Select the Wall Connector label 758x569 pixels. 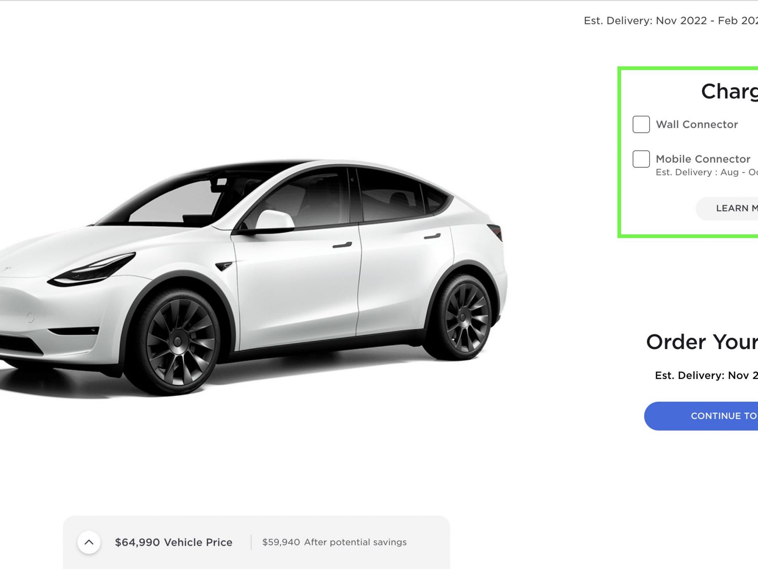point(697,124)
